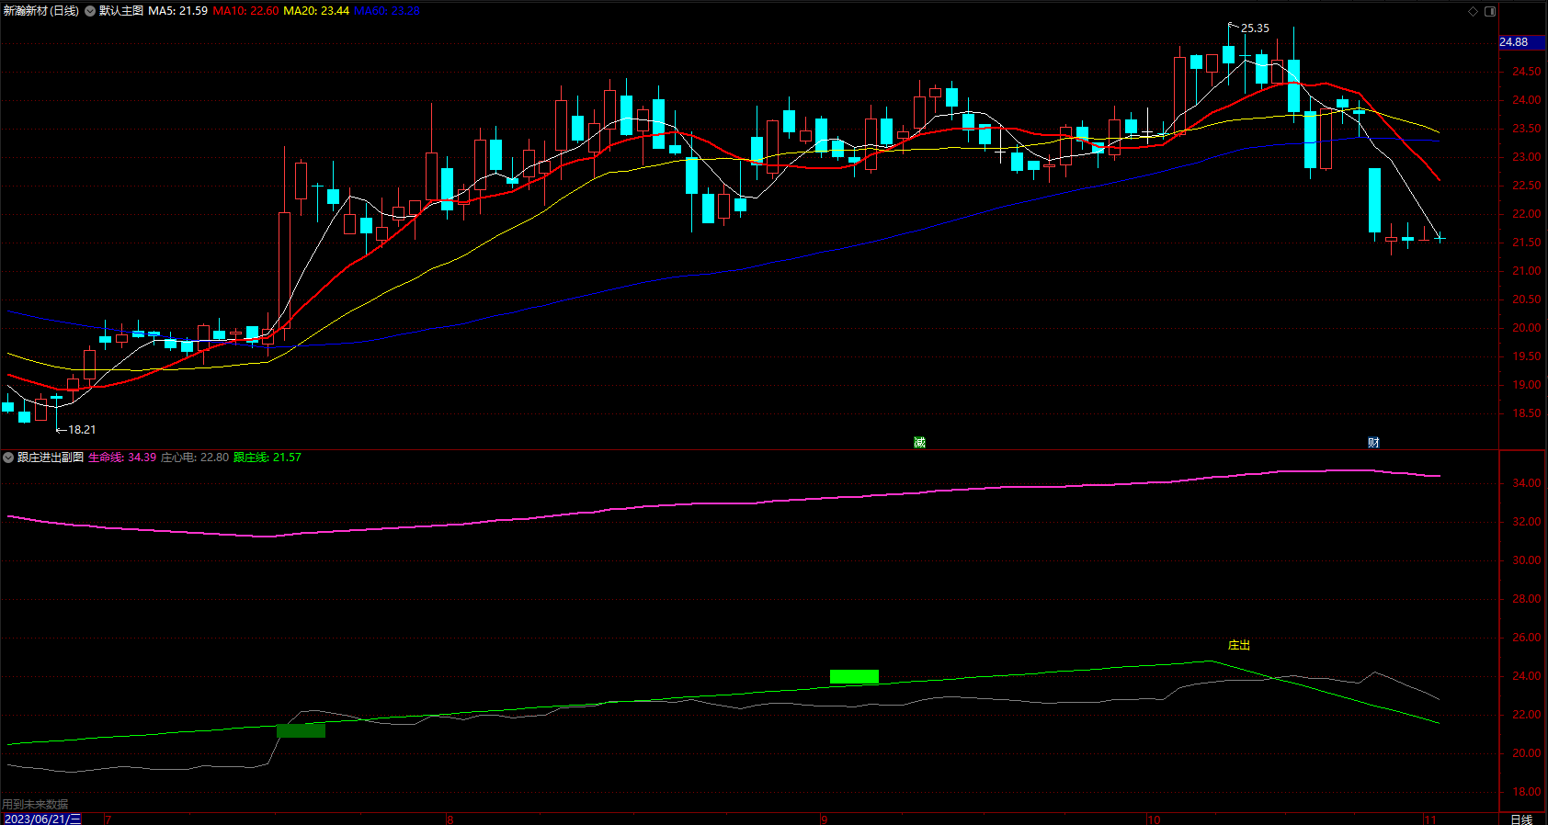The height and width of the screenshot is (825, 1548).
Task: Expand the 跟庄进出副图 sub-chart dropdown arrow
Action: (8, 458)
